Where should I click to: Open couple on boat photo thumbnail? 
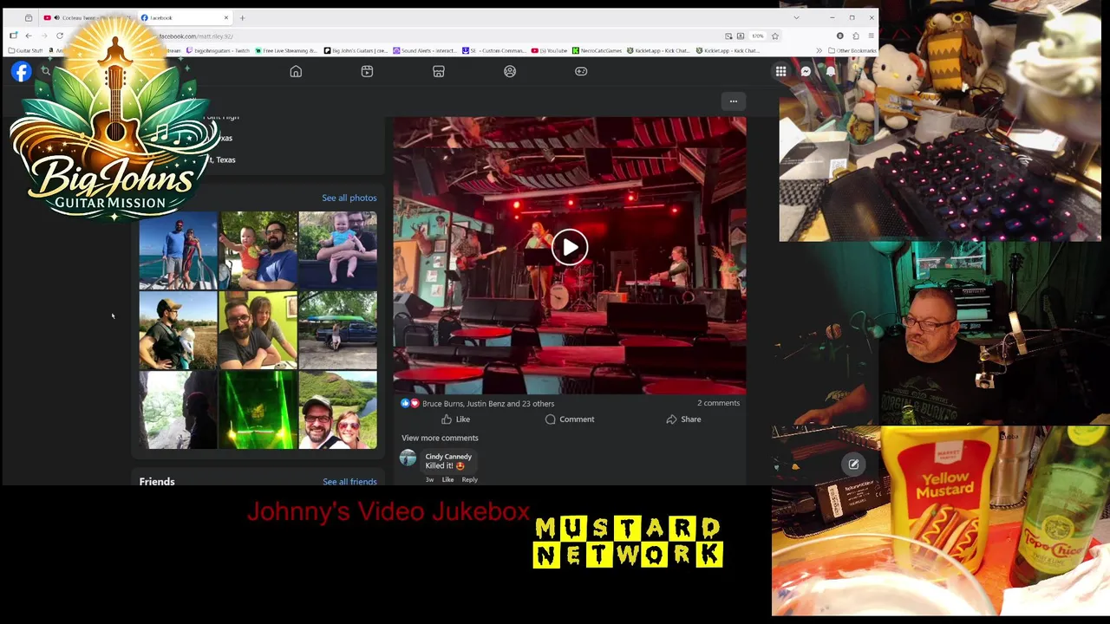178,250
